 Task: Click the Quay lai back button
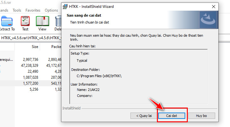pos(144,116)
